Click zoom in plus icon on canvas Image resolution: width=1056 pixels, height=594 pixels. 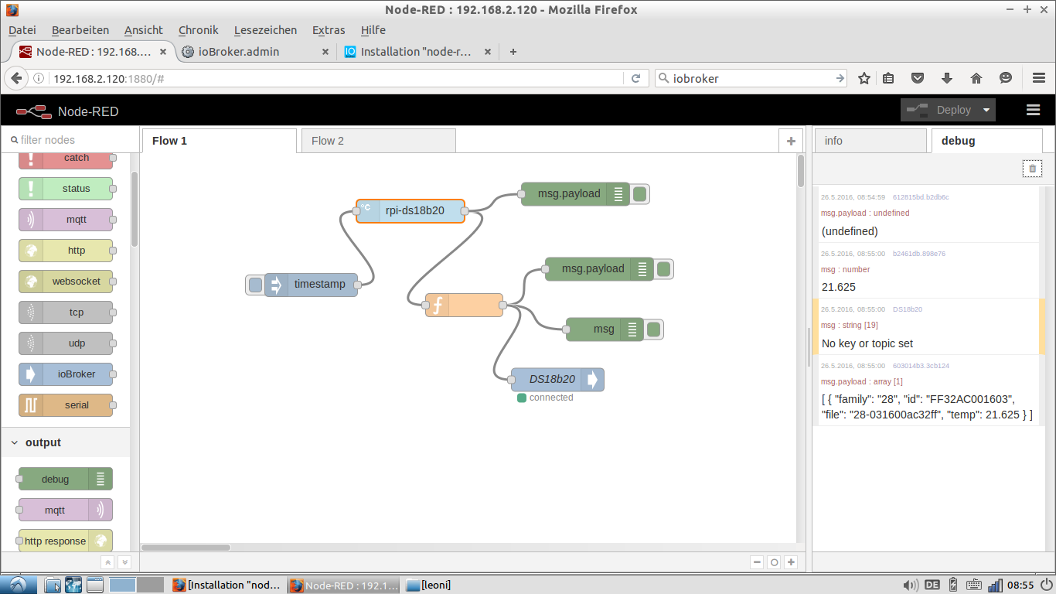click(x=790, y=562)
